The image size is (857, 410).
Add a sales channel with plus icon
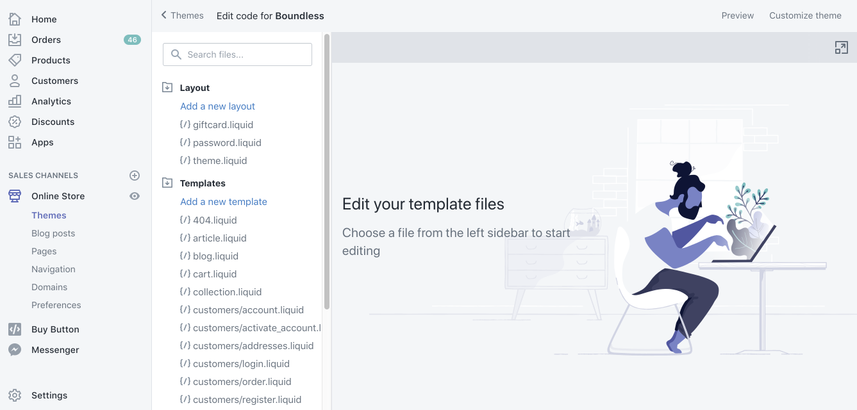coord(135,176)
